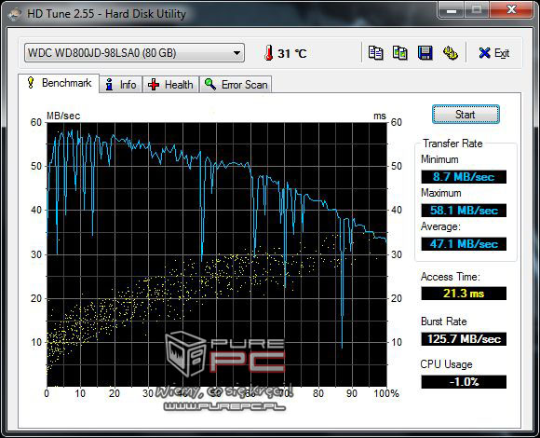This screenshot has height=438, width=540.
Task: Open the Health tab
Action: [170, 85]
